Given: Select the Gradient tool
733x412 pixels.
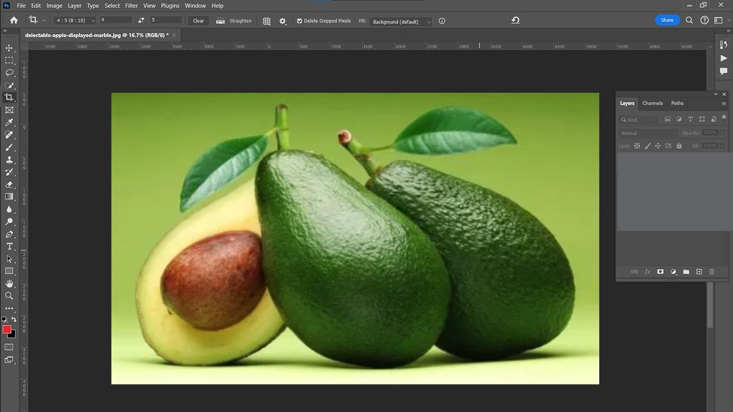Looking at the screenshot, I should [9, 197].
